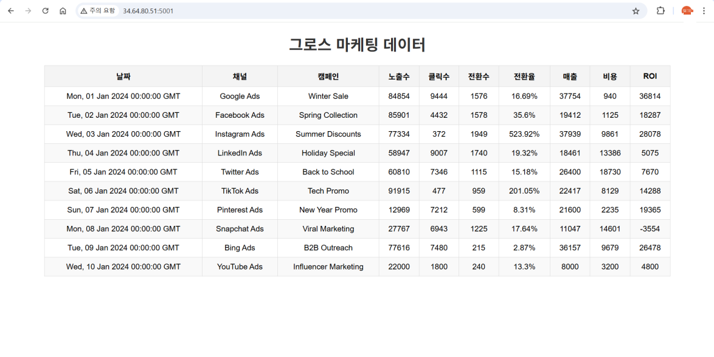The image size is (714, 357).
Task: Click the 노출수 column header
Action: (x=399, y=76)
